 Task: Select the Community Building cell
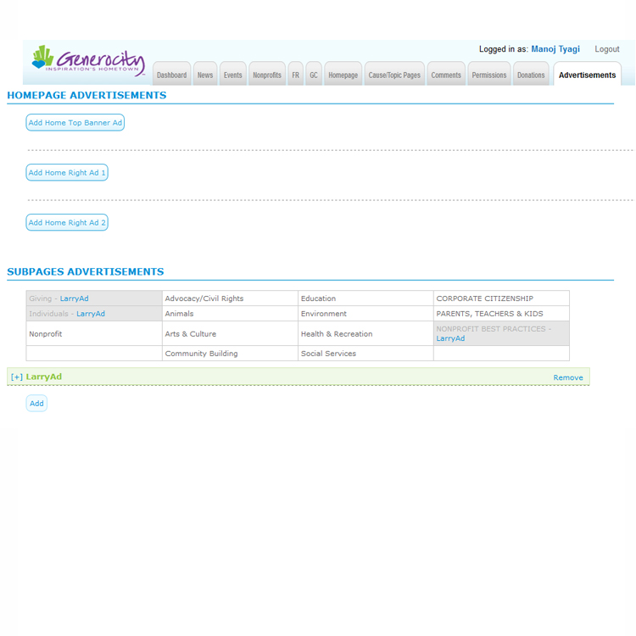click(230, 354)
